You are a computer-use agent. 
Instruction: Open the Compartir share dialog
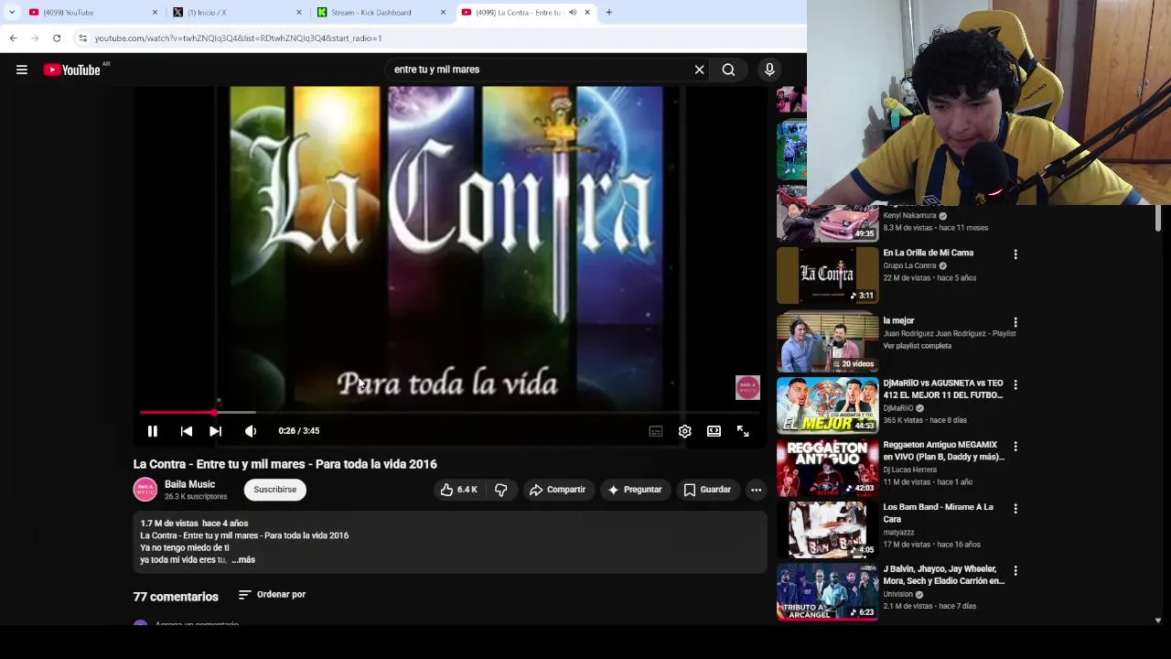coord(557,490)
